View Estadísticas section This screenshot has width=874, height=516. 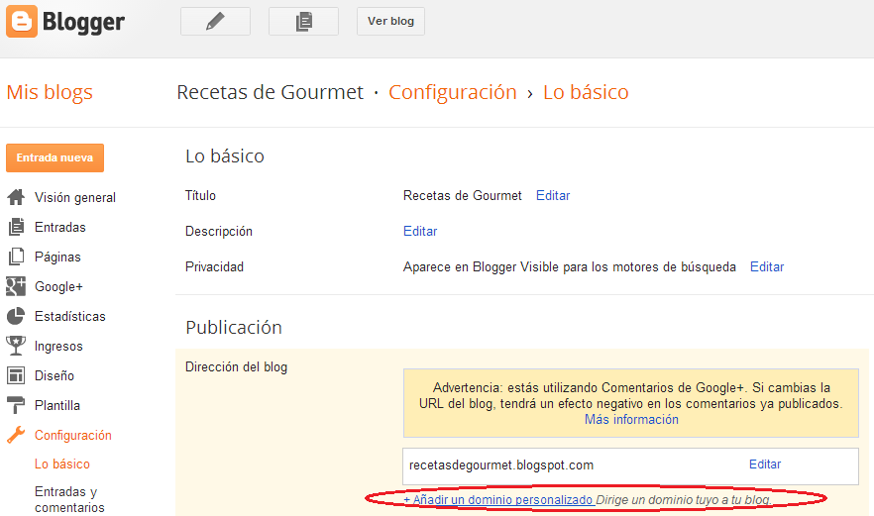[x=70, y=316]
